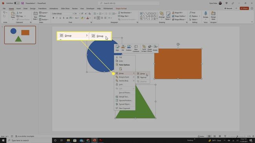Click the Increase Font Size icon
The image size is (255, 143).
coord(82,14)
